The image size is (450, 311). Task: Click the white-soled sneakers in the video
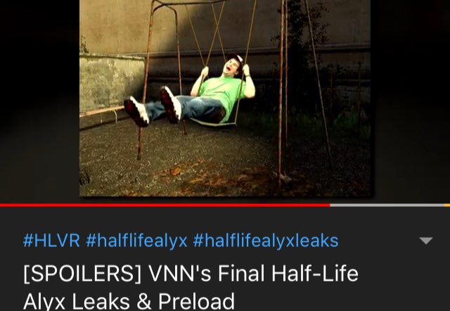(153, 106)
